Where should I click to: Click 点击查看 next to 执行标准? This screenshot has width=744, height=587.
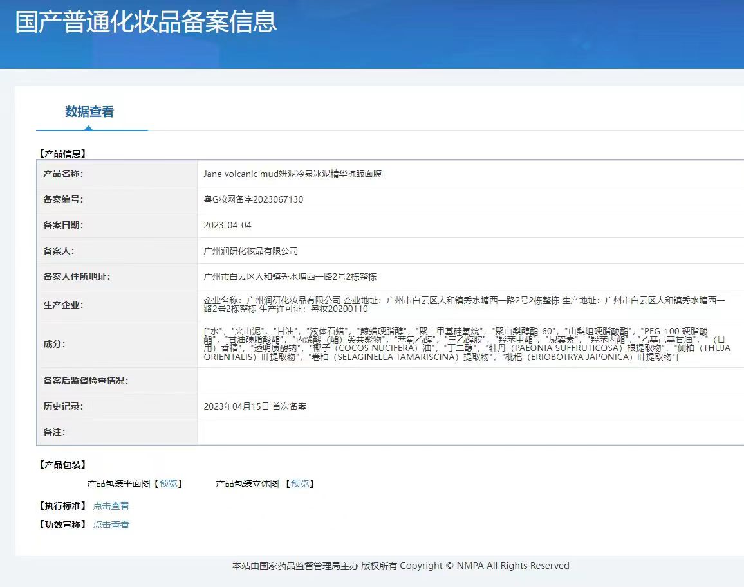coord(111,506)
